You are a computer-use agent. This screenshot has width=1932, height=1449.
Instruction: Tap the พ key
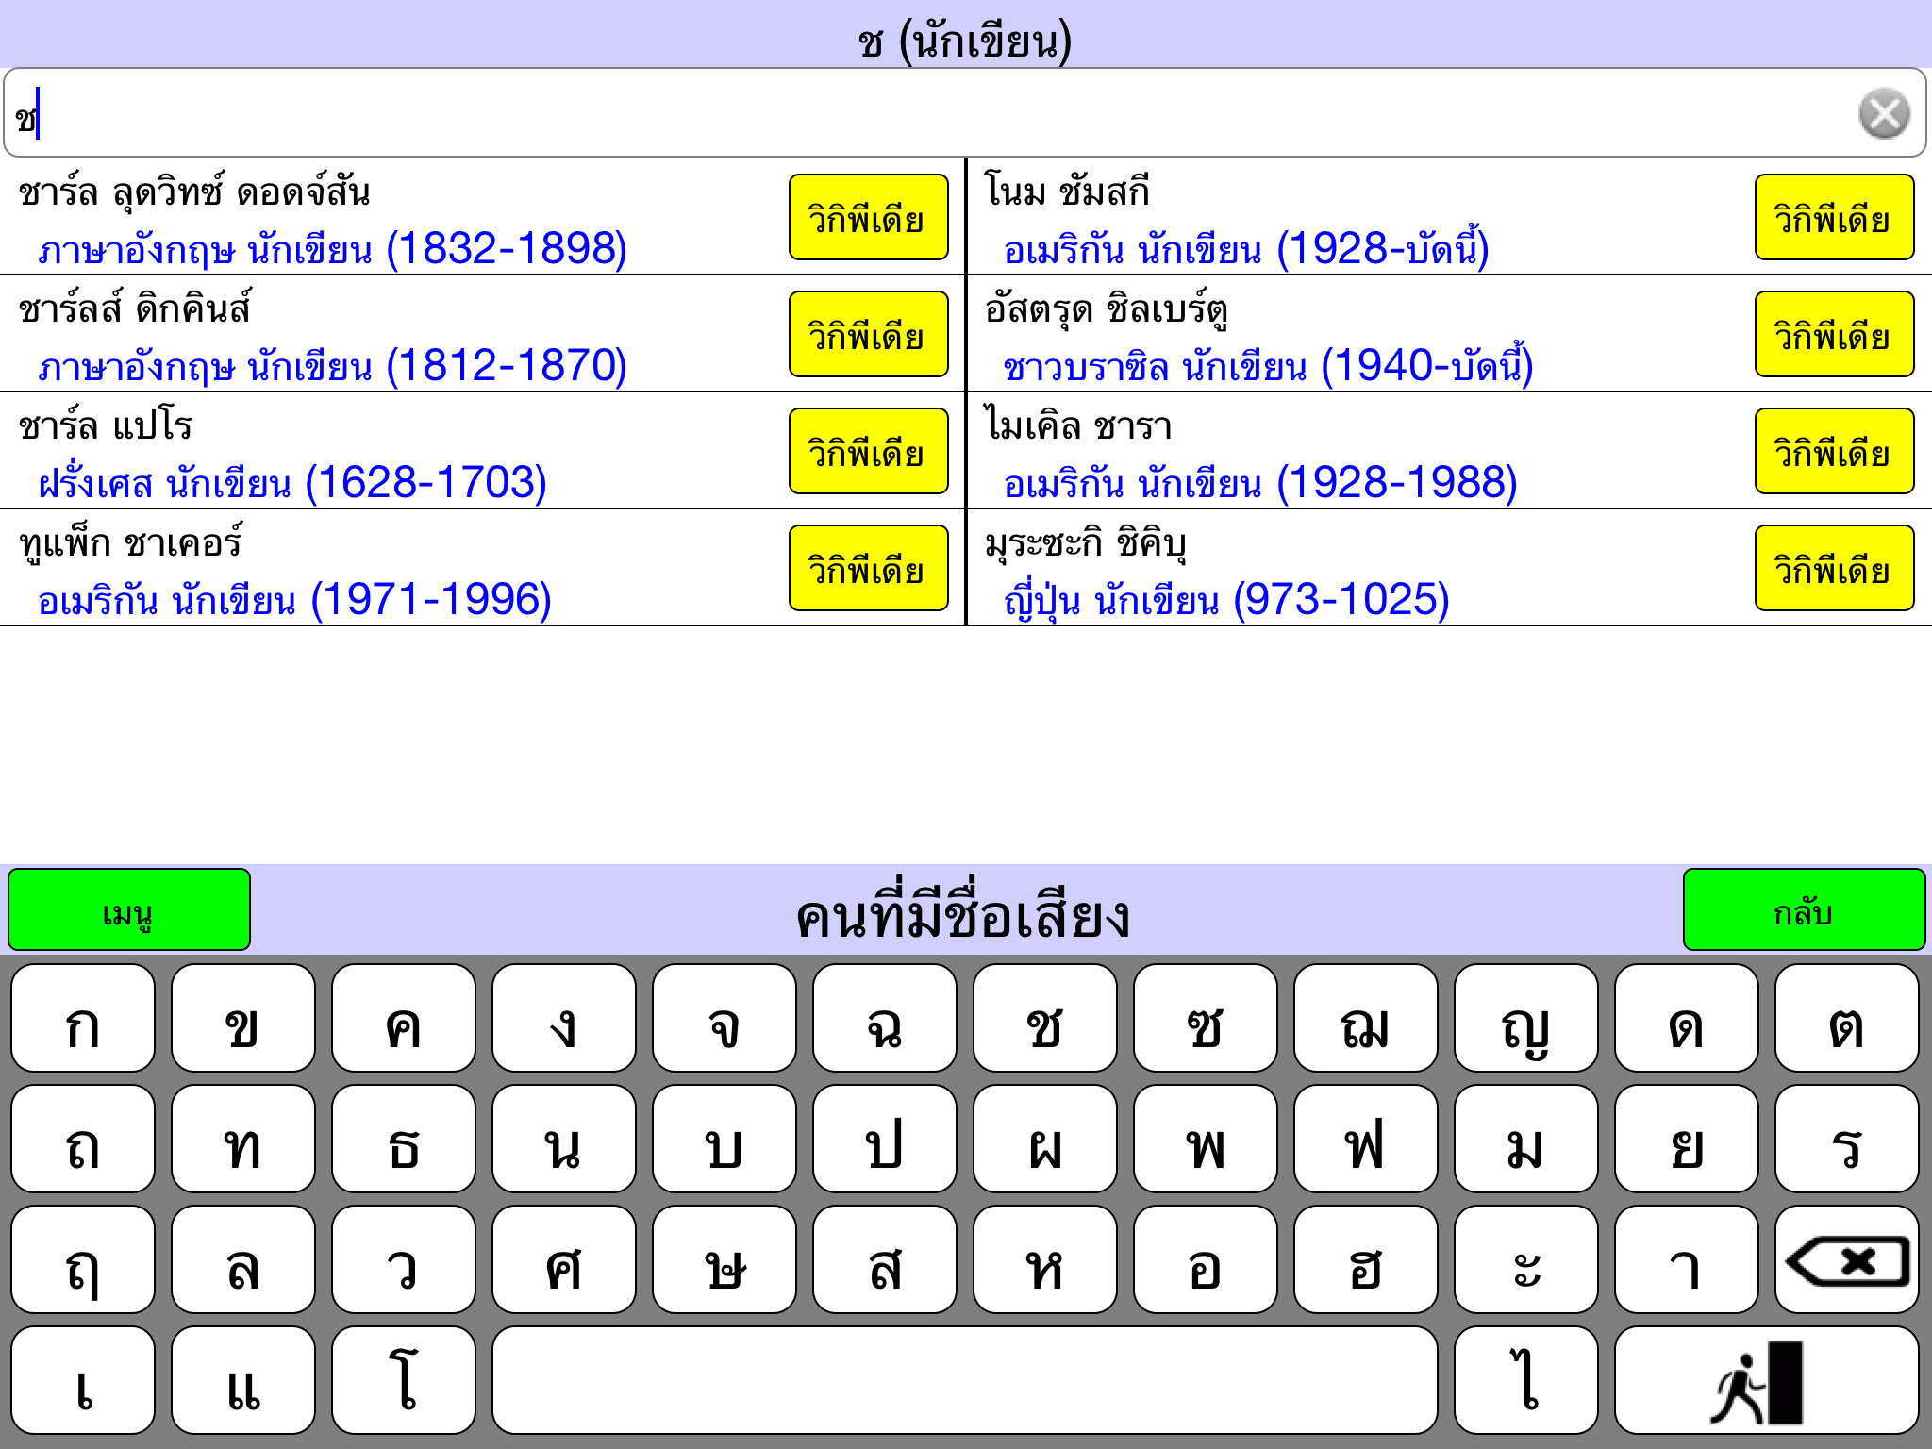click(1206, 1139)
